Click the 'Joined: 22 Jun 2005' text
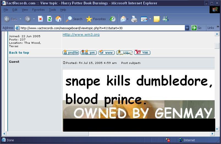 click(x=25, y=36)
